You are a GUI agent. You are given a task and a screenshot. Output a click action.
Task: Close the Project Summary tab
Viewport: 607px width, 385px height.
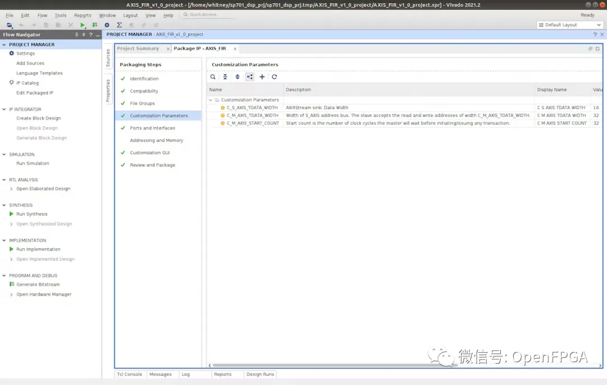[x=168, y=49]
